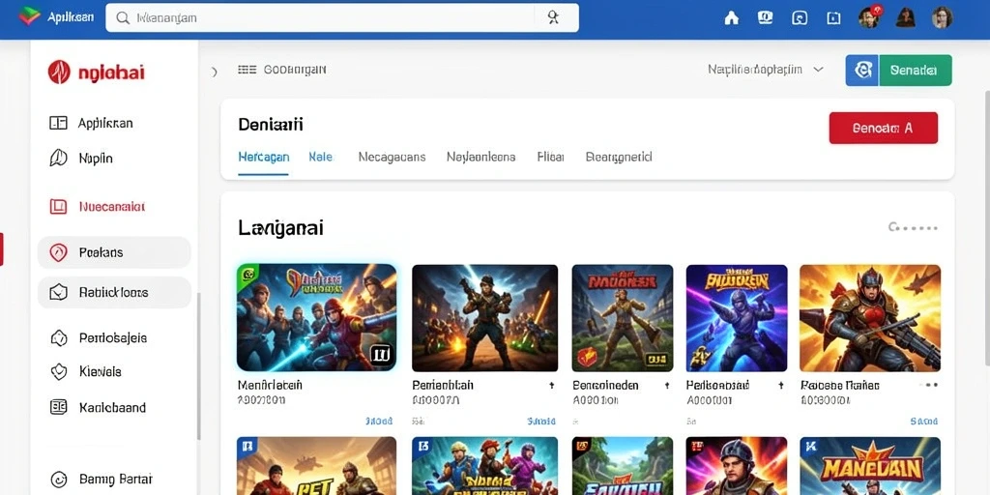Screen dimensions: 990x495
Task: Click the red Nuecanaiat sidebar icon
Action: 58,207
